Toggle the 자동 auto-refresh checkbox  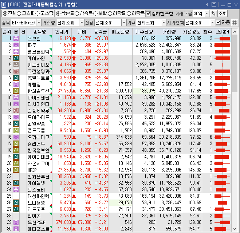coord(218,23)
